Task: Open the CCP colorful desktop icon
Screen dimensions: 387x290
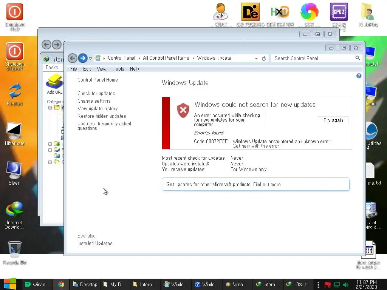Action: coord(309,15)
